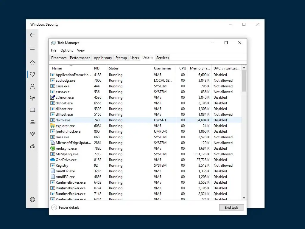This screenshot has height=229, width=305.
Task: Select csrss.exe with PID 444
Action: [63, 86]
